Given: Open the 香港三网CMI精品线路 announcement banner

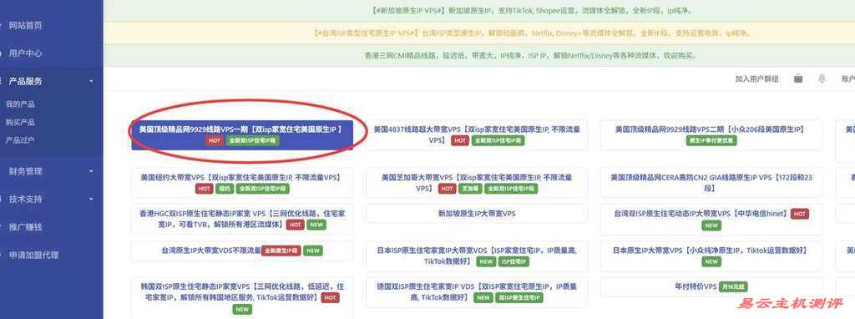Looking at the screenshot, I should [x=478, y=56].
